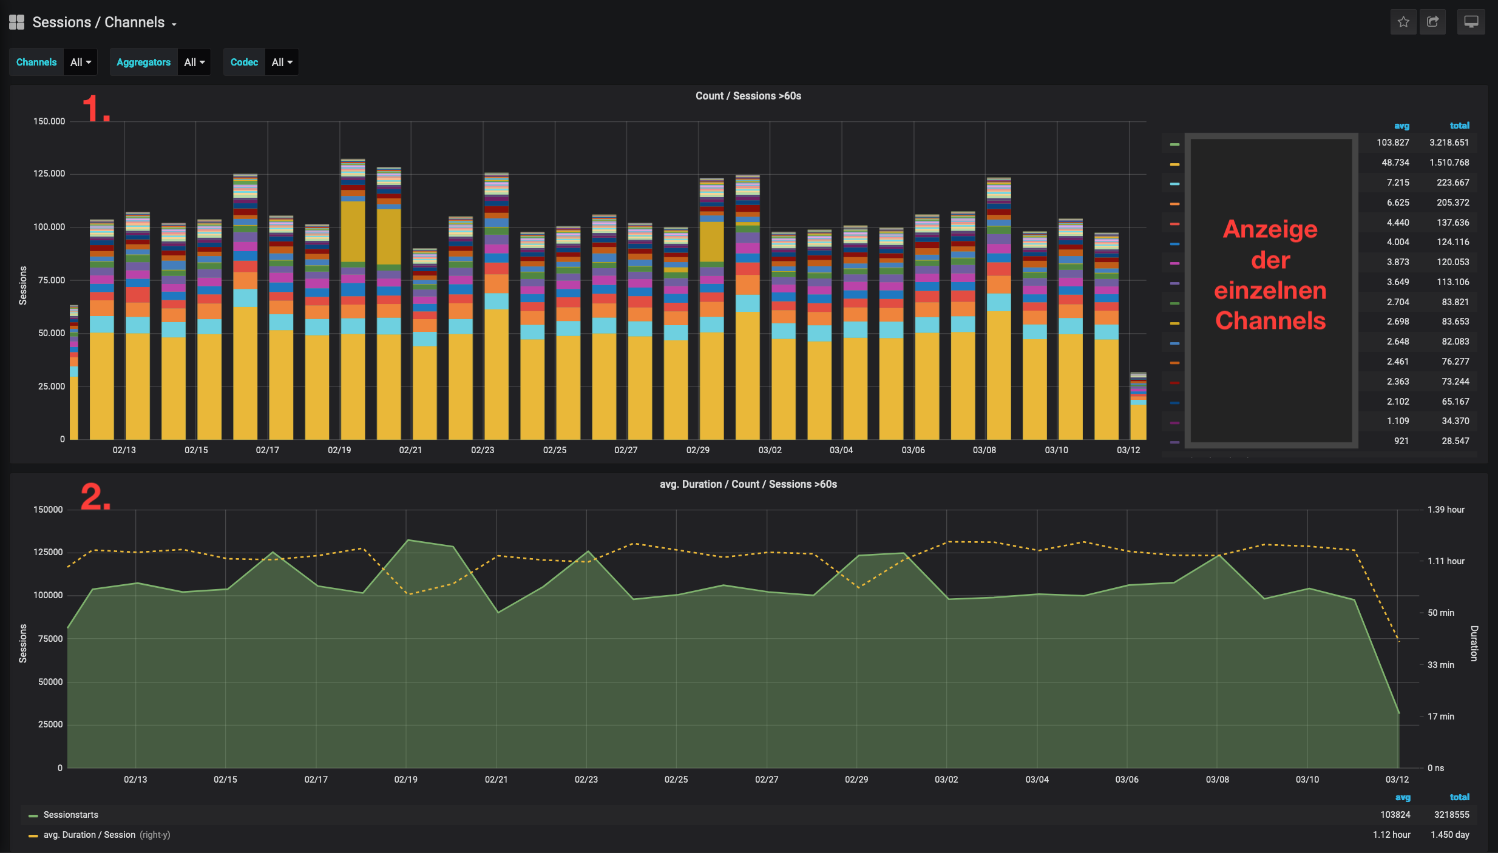1498x853 pixels.
Task: Sort the lower legend by the total column
Action: (1459, 797)
